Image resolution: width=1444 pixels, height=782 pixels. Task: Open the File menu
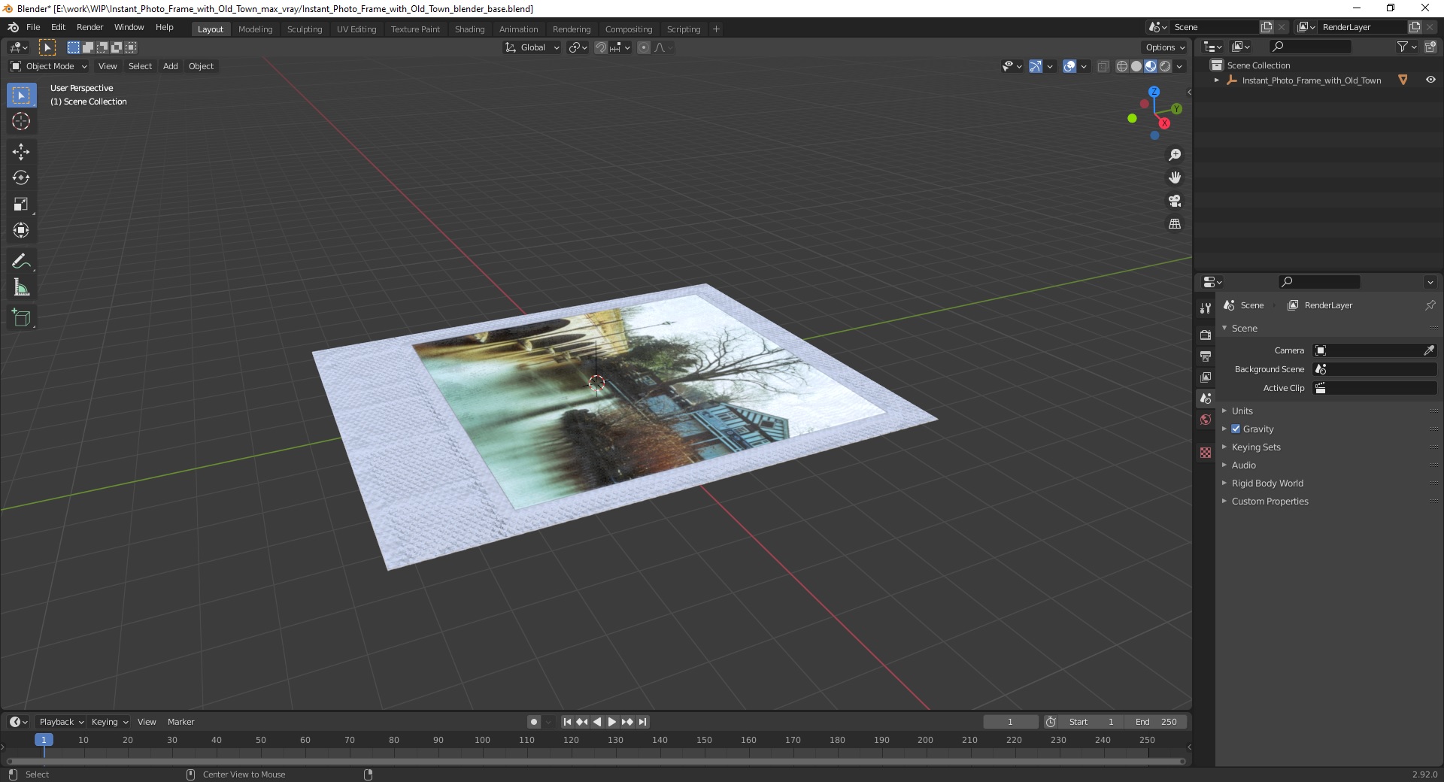[33, 27]
